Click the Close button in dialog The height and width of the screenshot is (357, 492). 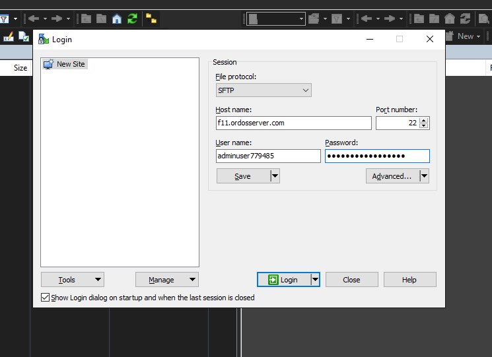pos(351,280)
